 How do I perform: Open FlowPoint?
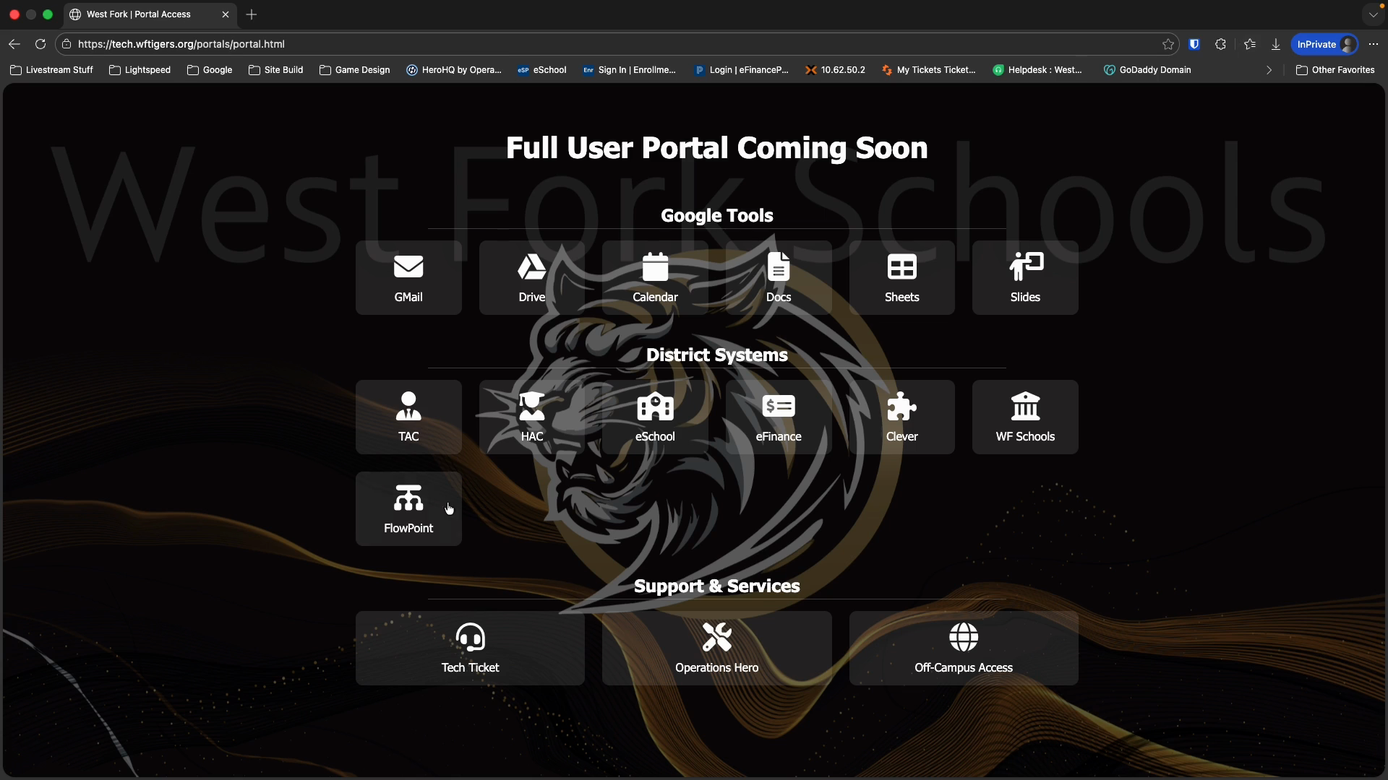point(408,508)
